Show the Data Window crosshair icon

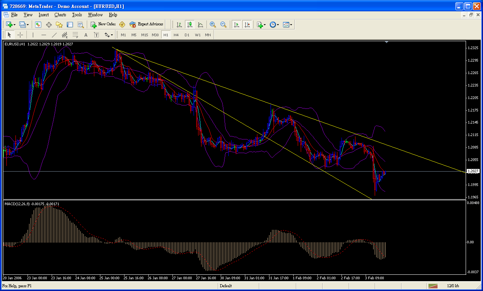click(x=49, y=25)
